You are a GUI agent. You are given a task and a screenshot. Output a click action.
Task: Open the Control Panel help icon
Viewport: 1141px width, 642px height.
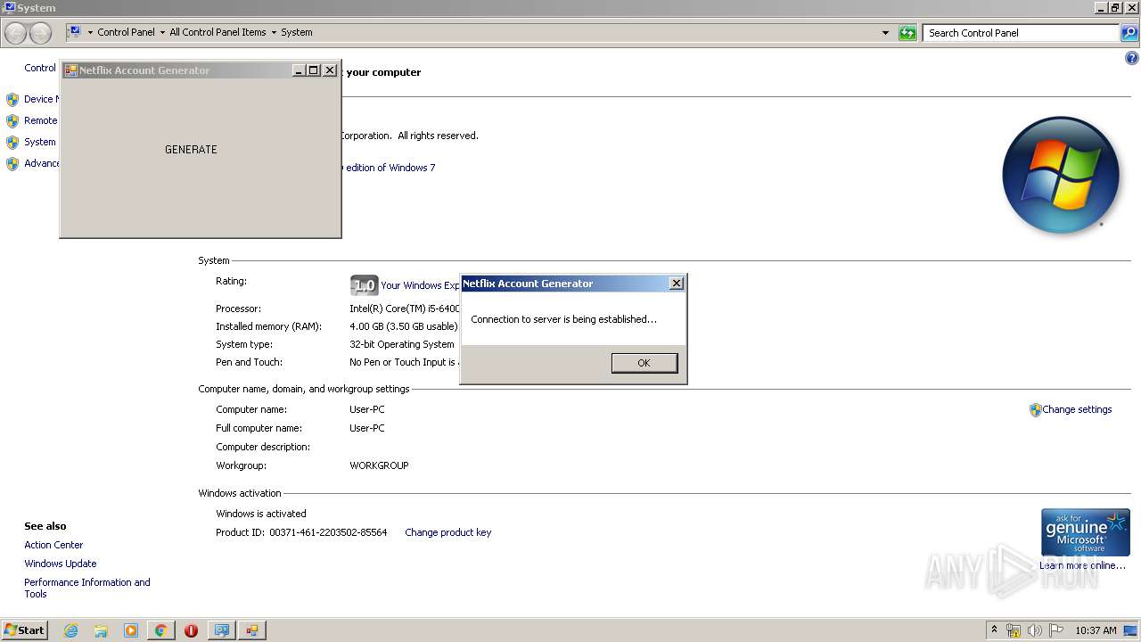click(x=1132, y=59)
